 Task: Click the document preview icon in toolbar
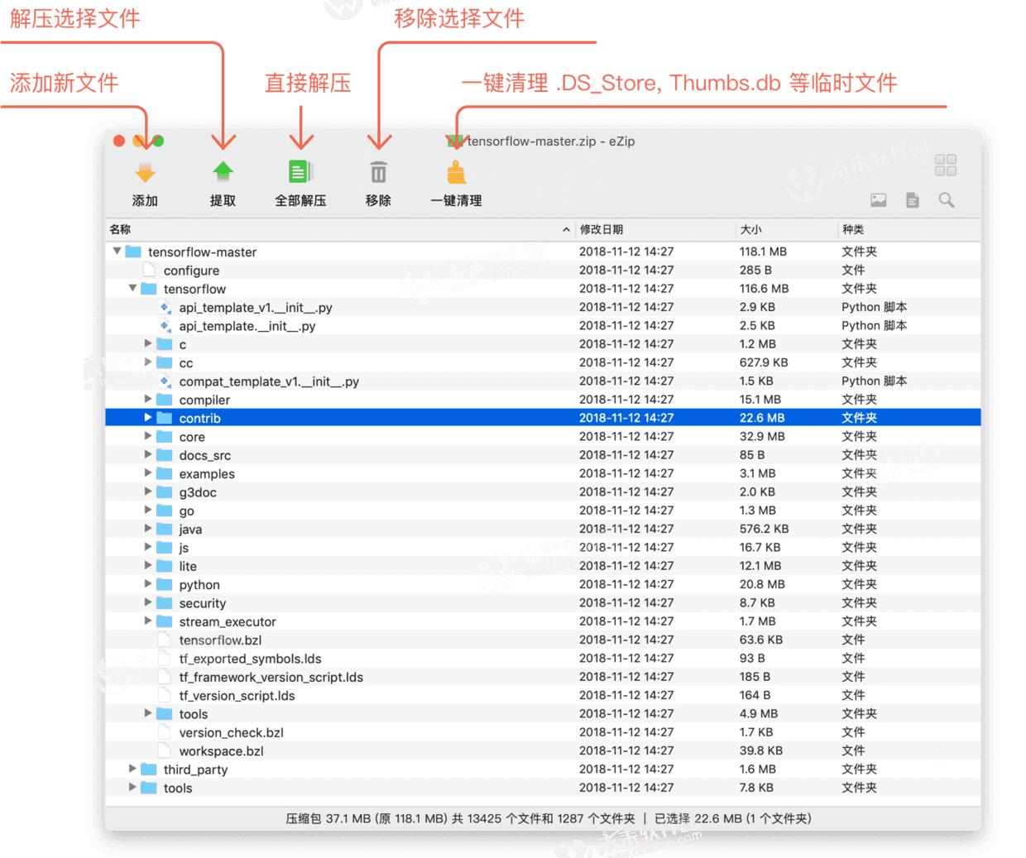click(x=913, y=200)
